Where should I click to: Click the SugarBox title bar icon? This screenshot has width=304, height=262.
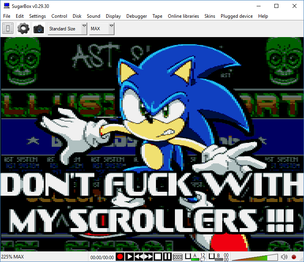(x=7, y=6)
